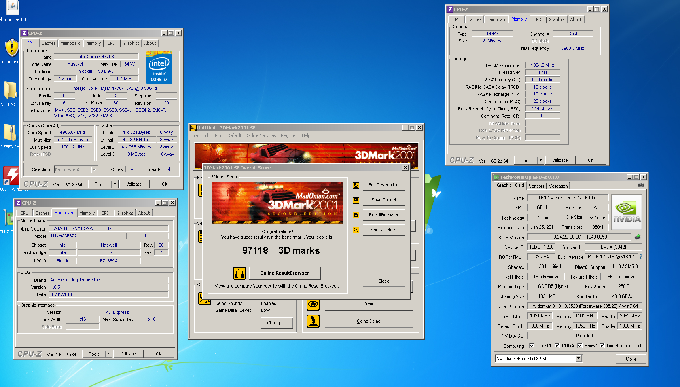Click the 3DMark2001 banner image in the score dialog
This screenshot has height=387, width=680.
coord(277,203)
